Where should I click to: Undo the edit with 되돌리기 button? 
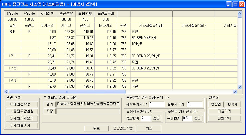point(224,111)
